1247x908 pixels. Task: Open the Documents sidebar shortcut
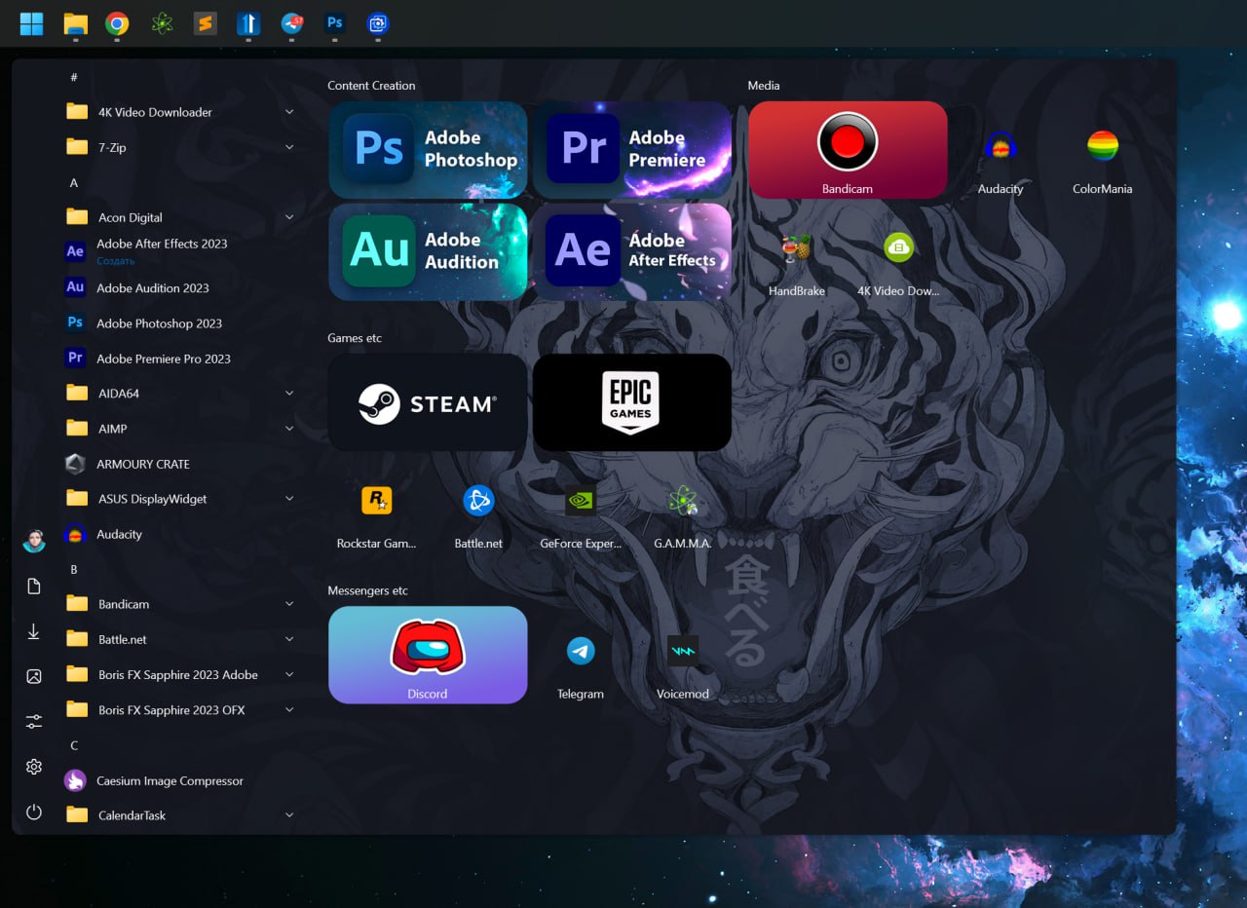pyautogui.click(x=34, y=586)
